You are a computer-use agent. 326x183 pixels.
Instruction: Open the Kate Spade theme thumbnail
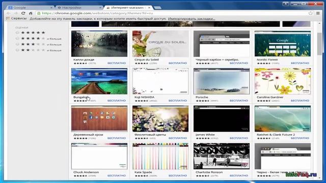click(x=160, y=156)
